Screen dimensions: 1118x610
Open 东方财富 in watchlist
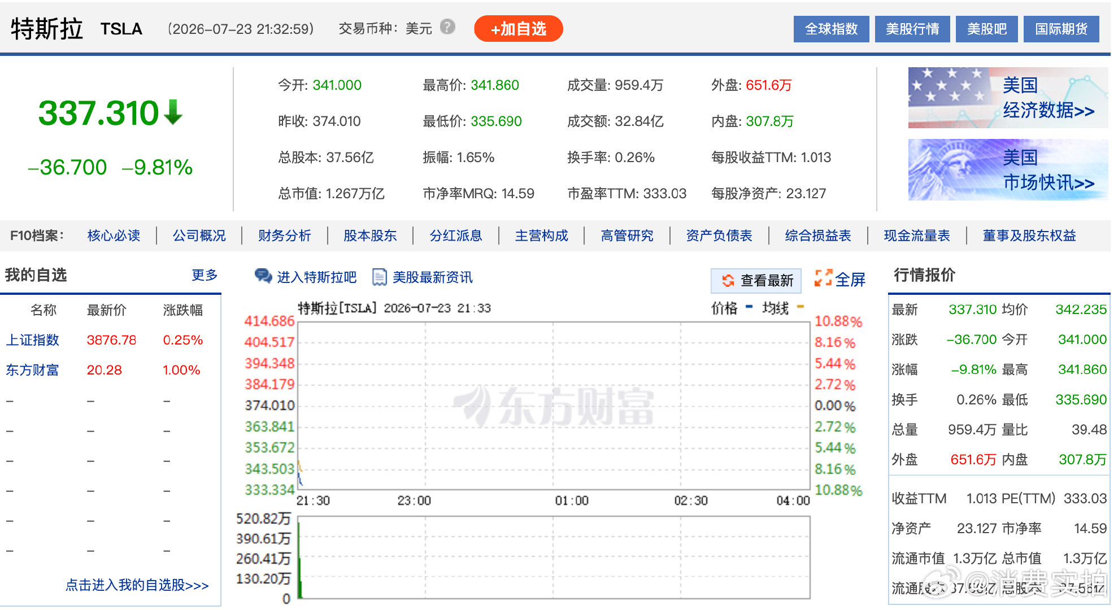pos(32,370)
